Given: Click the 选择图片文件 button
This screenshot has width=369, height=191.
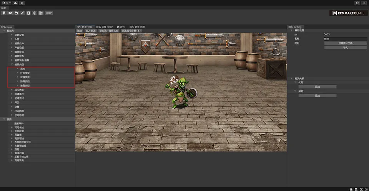Looking at the screenshot, I should (x=345, y=43).
